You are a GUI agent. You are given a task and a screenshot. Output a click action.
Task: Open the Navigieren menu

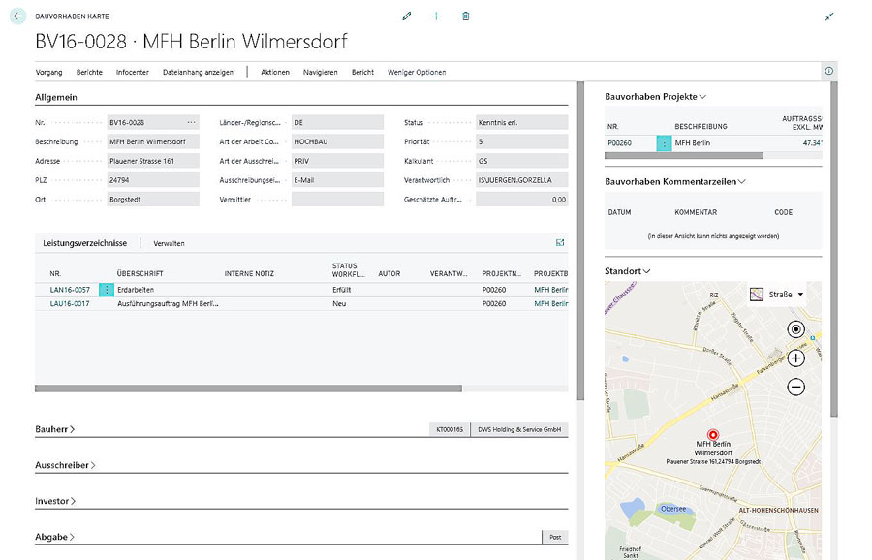[x=321, y=72]
